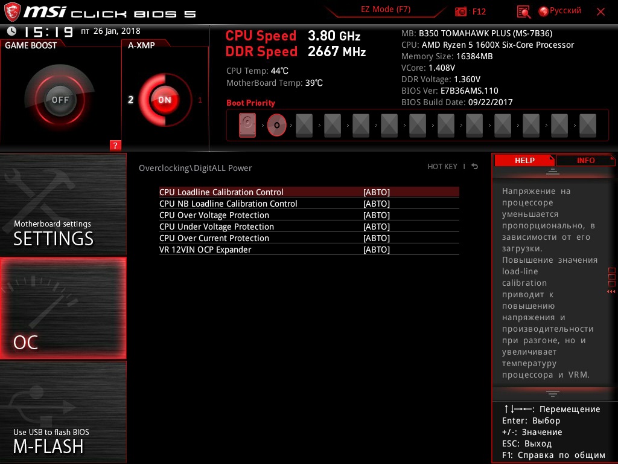
Task: Select the VR 12VIN OCP Expander label
Action: point(205,250)
